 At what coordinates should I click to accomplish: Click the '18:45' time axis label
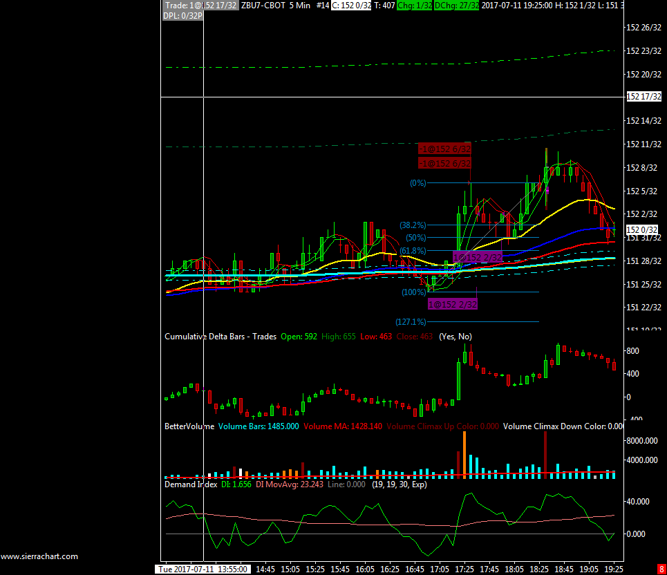click(x=563, y=569)
